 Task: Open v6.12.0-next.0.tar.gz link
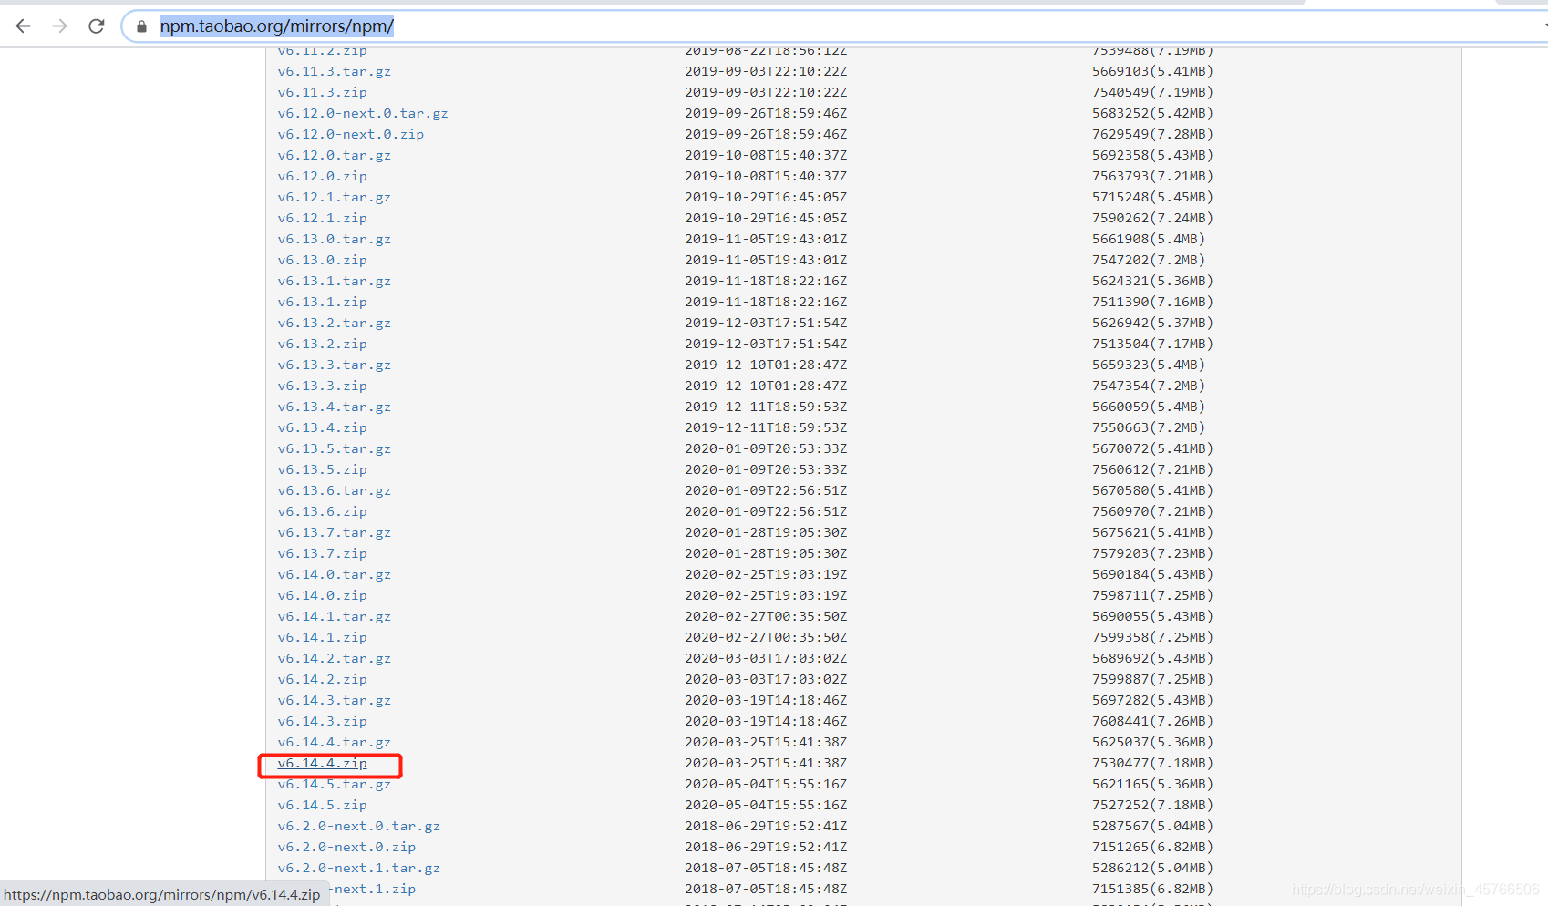pos(363,113)
